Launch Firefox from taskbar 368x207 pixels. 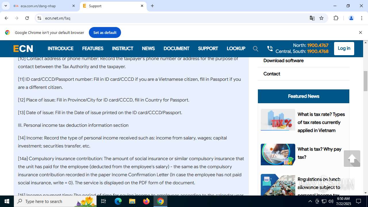click(146, 201)
